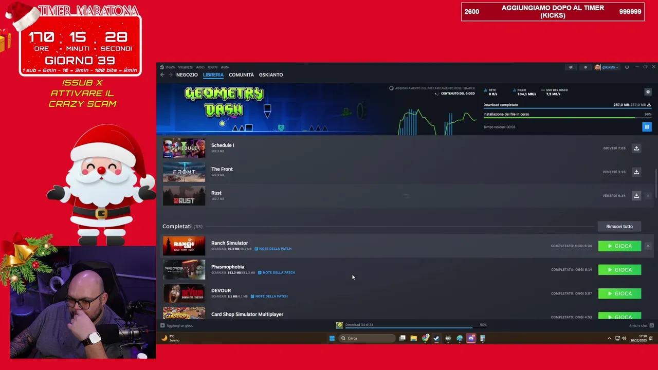This screenshot has height=370, width=658.
Task: Launch Phasmophobia via GIOCA button
Action: pyautogui.click(x=619, y=270)
